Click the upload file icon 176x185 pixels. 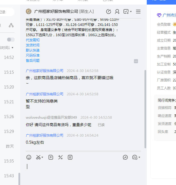click(51, 157)
